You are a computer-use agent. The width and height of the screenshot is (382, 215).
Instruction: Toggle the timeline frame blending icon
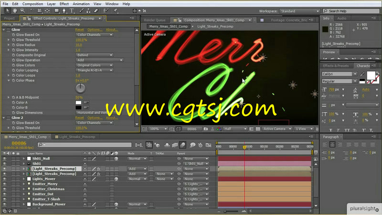(175, 145)
